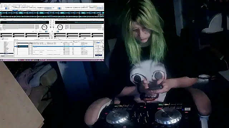Trigger the last sampler slot in the top row
The image size is (229, 128).
tap(97, 34)
